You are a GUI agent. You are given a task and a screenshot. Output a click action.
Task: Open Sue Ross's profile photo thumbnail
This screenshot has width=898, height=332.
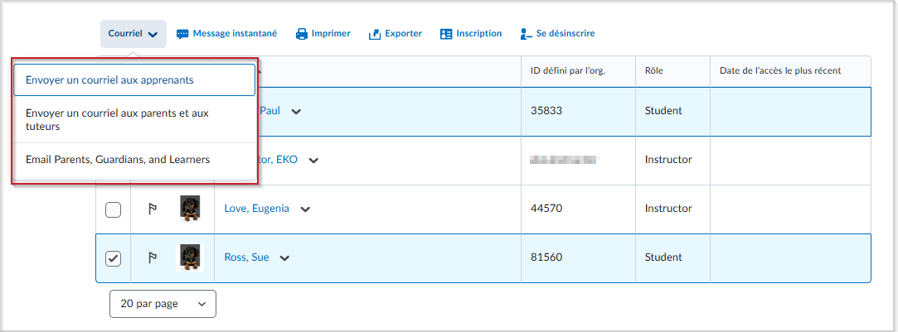190,257
